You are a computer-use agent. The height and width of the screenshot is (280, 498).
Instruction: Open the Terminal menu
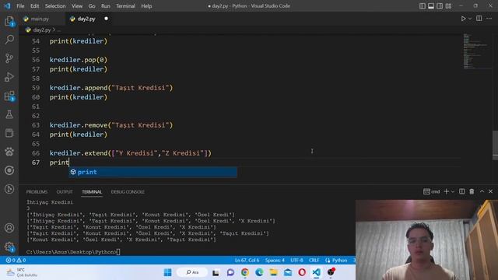pos(125,6)
